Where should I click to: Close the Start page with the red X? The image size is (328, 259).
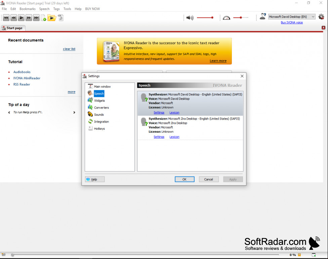coord(323,28)
